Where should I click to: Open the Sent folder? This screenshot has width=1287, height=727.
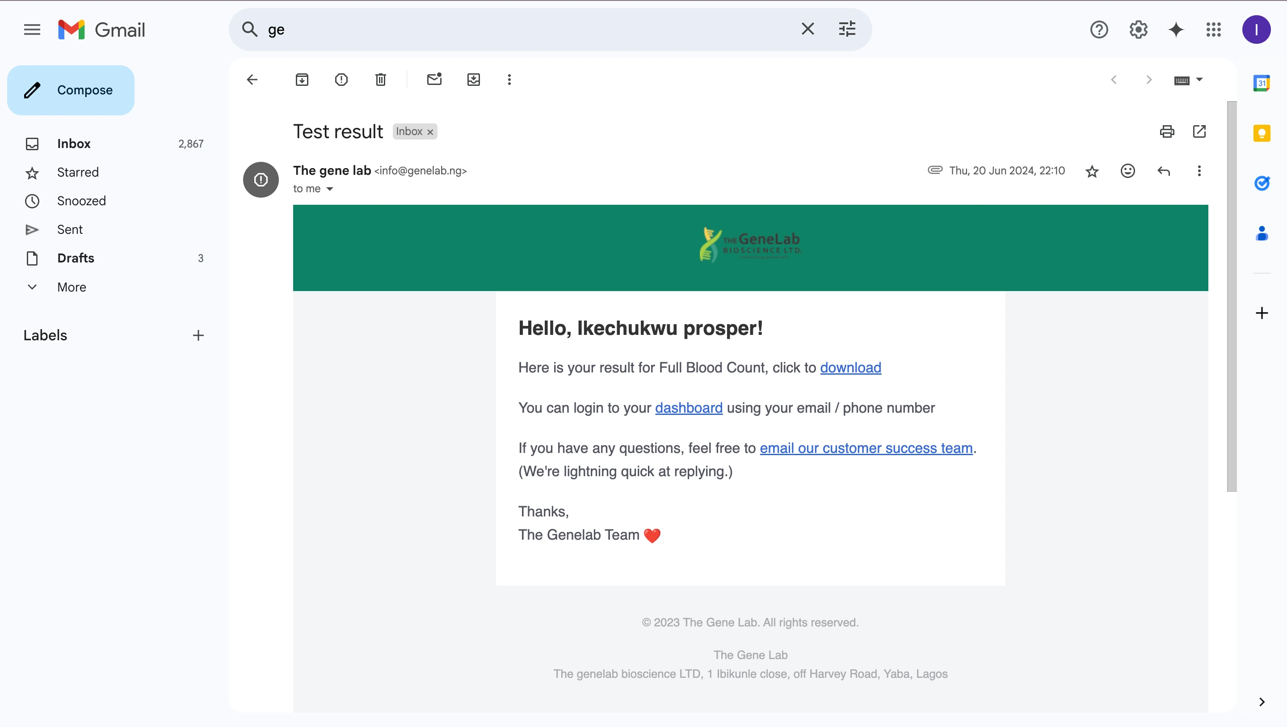click(x=69, y=229)
